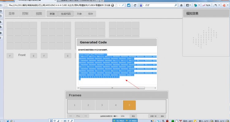The height and width of the screenshot is (122, 230).
Task: Toggle the top-right LED cell of the fourth grid
Action: pyautogui.click(x=136, y=25)
